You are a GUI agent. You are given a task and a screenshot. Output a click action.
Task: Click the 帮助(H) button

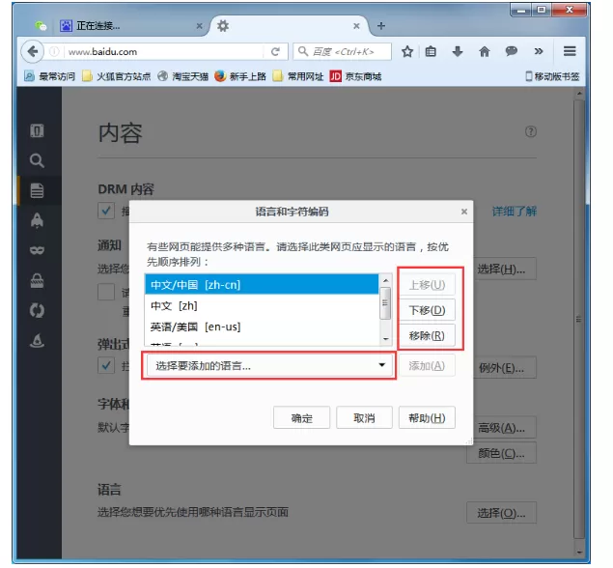click(x=427, y=417)
